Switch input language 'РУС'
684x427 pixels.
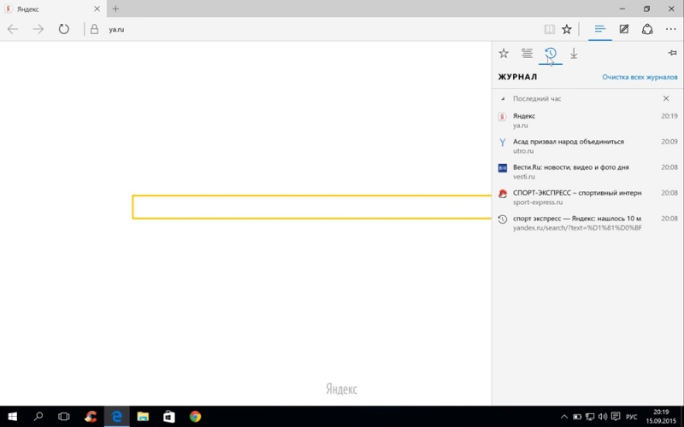[x=631, y=417]
